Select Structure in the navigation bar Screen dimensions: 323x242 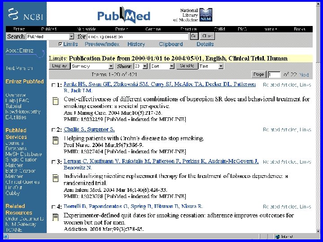[x=188, y=29]
